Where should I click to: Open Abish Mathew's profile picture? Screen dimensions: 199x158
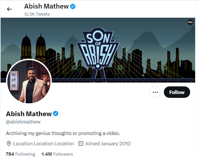click(29, 81)
